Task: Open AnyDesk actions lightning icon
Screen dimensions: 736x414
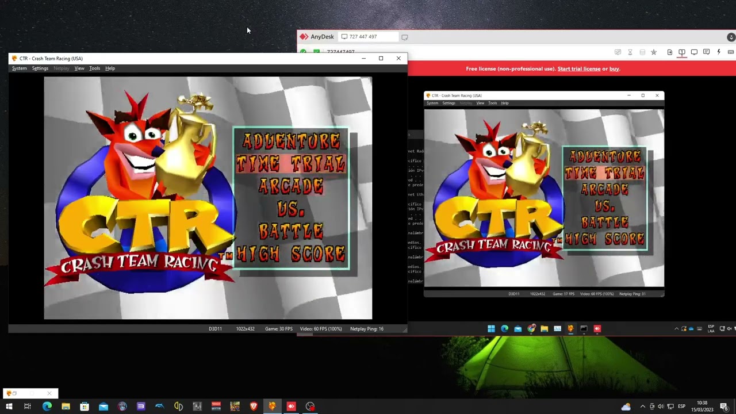Action: pyautogui.click(x=719, y=52)
